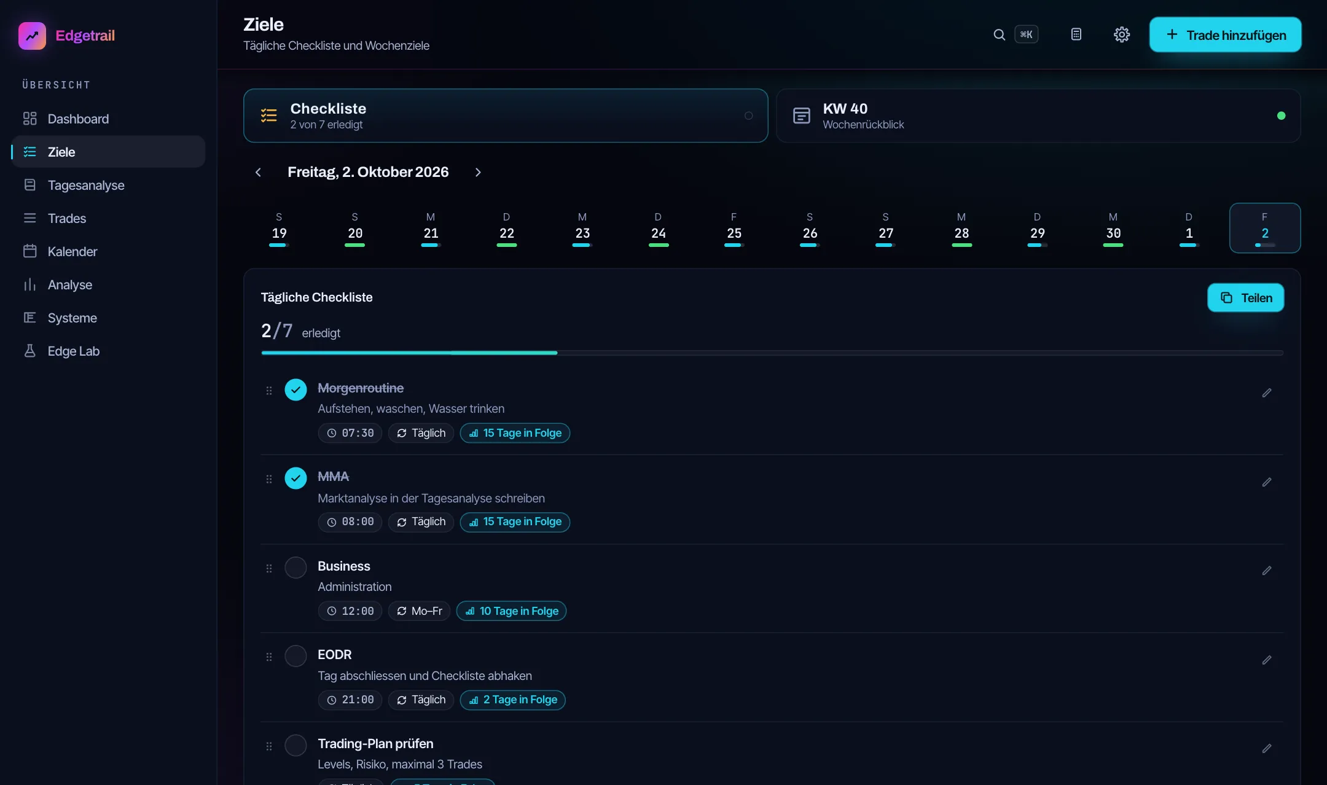Click the 10 Tage in Folge badge
This screenshot has height=785, width=1327.
click(511, 611)
